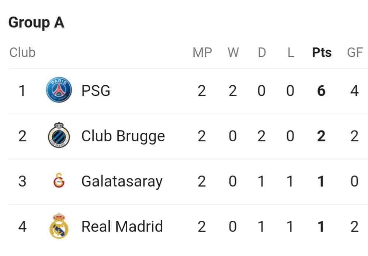Viewport: 368px width, 256px height.
Task: Click the Real Madrid crest icon
Action: (x=59, y=226)
